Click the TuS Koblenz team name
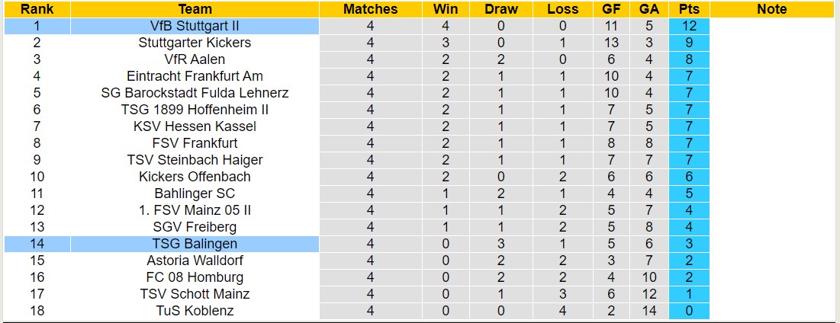This screenshot has width=840, height=323. (x=195, y=311)
